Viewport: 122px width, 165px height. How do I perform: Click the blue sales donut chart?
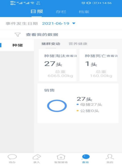(x=57, y=106)
